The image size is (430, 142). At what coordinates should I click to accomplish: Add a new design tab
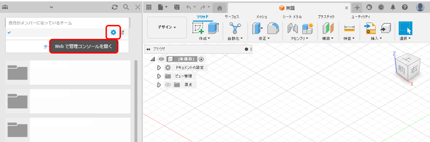(x=357, y=8)
